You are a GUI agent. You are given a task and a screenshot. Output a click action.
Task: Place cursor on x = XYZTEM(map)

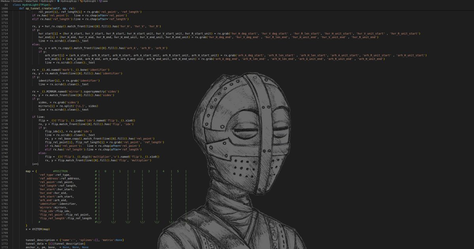38,229
